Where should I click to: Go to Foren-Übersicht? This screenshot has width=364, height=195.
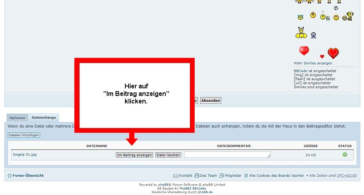click(x=28, y=176)
